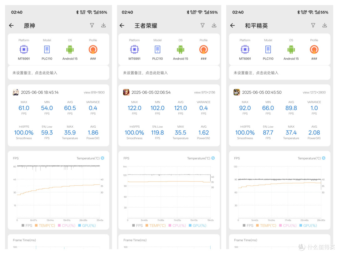Viewport: 338px width, 254px height.
Task: Tap the note input field in 原神 screen
Action: coord(59,73)
